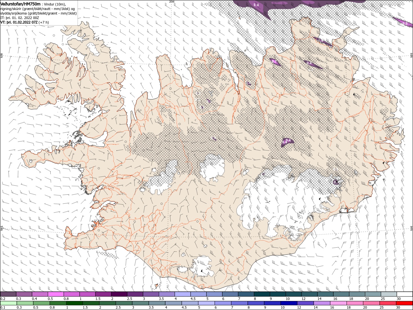413x310 pixels.
Task: Click the 'slydda/snjókoma' legend description
Action: click(14, 13)
